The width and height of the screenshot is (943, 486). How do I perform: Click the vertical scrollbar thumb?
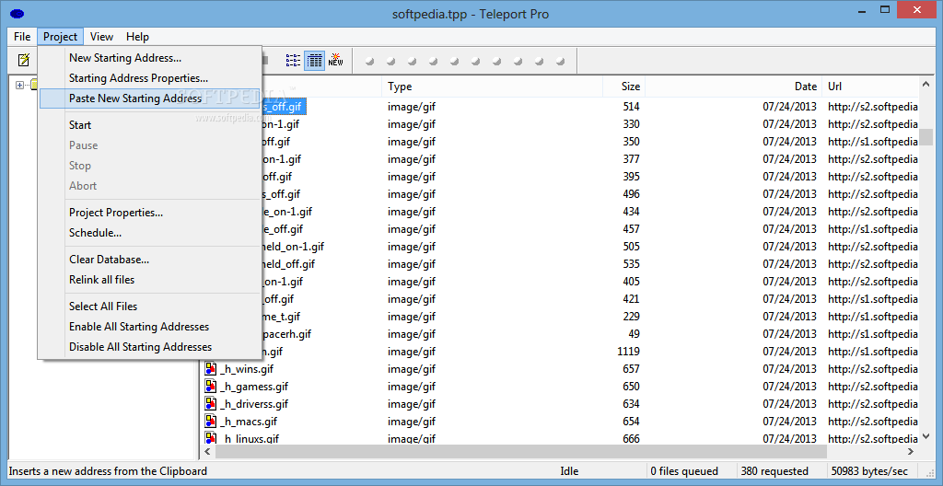[926, 137]
